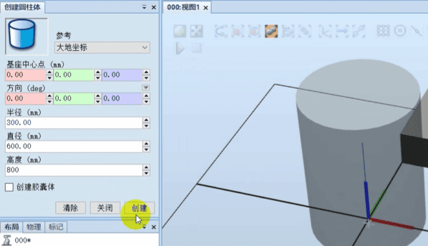The image size is (428, 246).
Task: Close the 布局 panel
Action: point(154,227)
